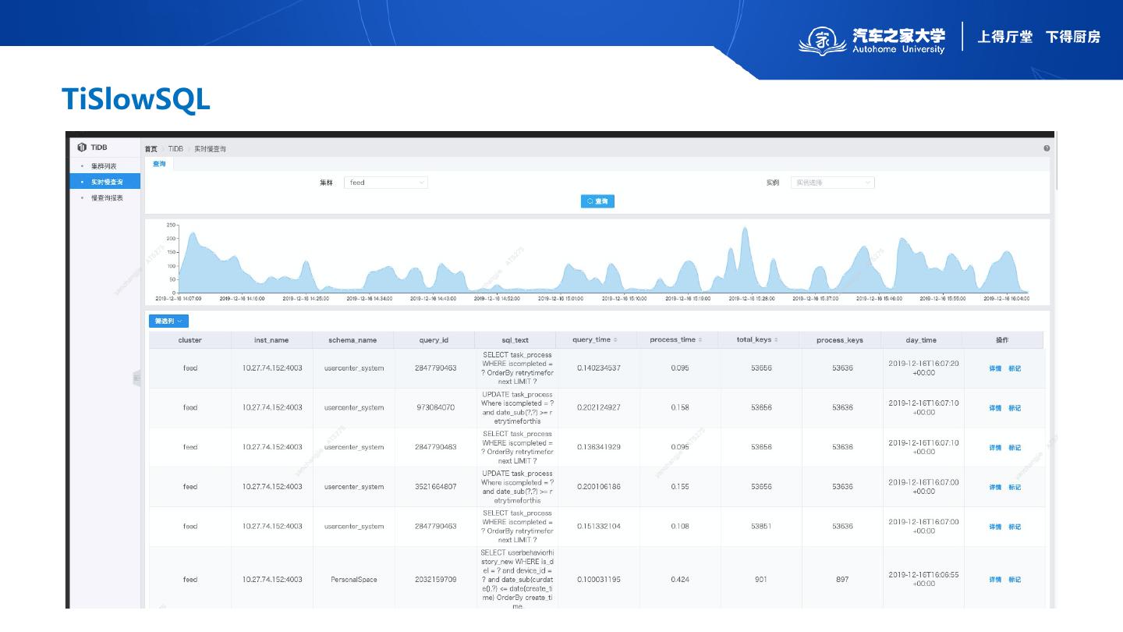
Task: Open the 实例 instance selection dropdown
Action: [832, 183]
